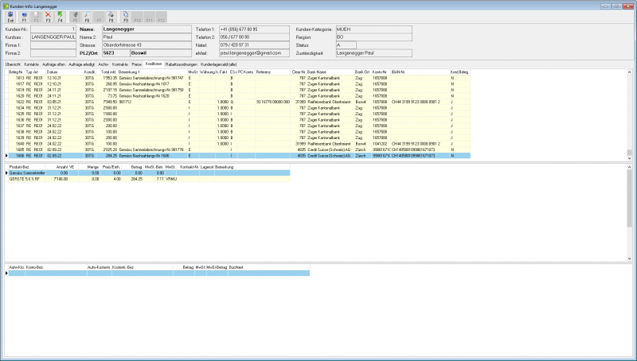
Task: Click the Name field Langenegger
Action: 147,29
